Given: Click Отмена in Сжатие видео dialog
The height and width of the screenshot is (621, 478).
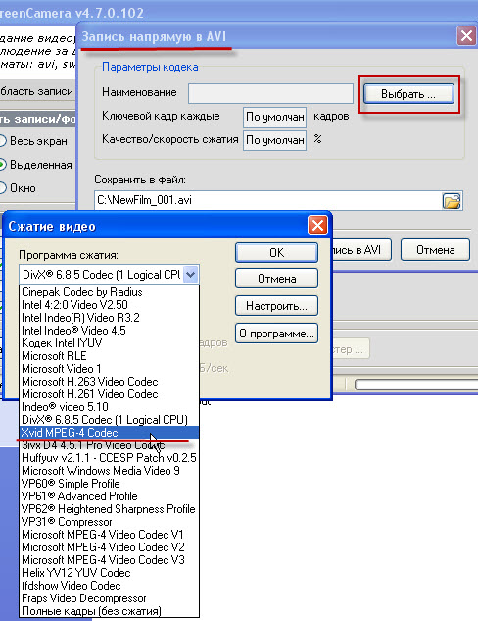Looking at the screenshot, I should point(276,278).
